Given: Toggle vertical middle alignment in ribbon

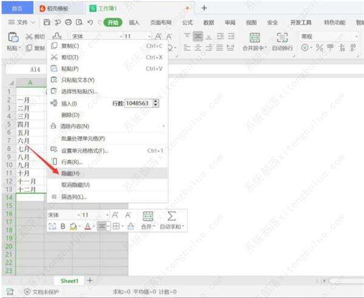Looking at the screenshot, I should coord(198,36).
